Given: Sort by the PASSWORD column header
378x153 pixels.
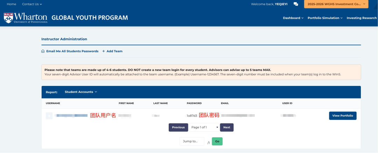Looking at the screenshot, I should [194, 103].
